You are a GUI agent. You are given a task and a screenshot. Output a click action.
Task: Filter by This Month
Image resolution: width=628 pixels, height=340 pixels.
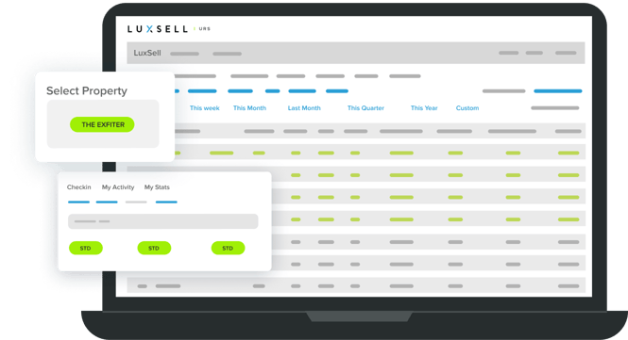249,108
